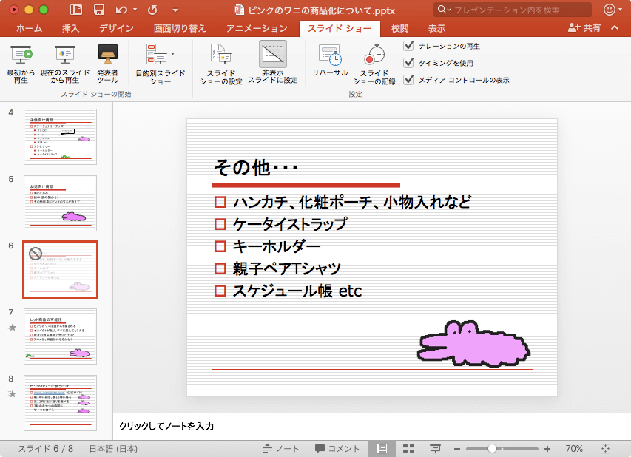631x457 pixels.
Task: Switch to the 校閲 tab
Action: pyautogui.click(x=399, y=28)
